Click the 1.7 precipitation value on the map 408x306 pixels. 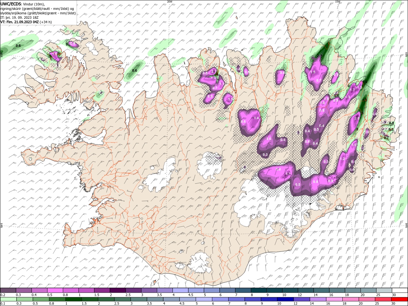click(353, 91)
